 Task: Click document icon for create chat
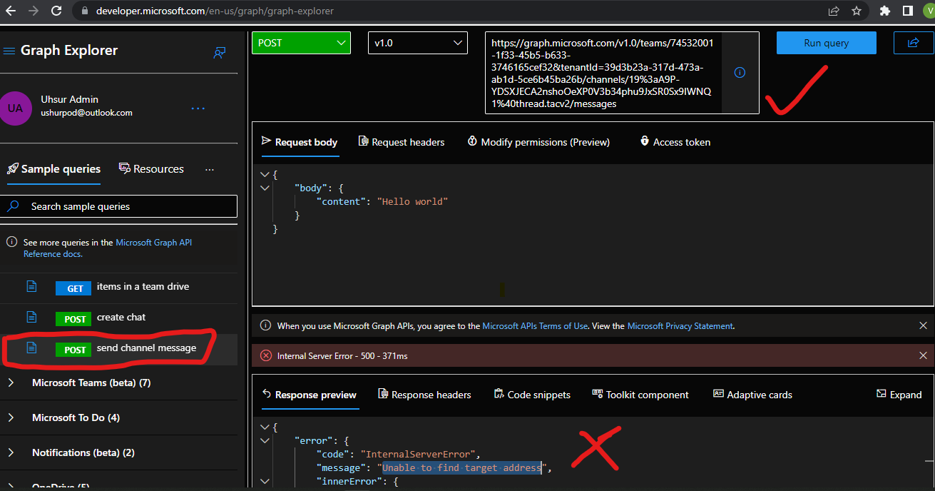pos(31,317)
